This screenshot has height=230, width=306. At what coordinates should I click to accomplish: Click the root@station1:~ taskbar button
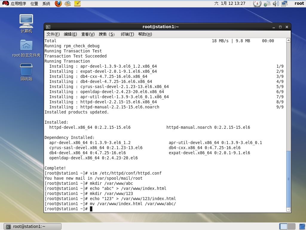click(x=33, y=226)
